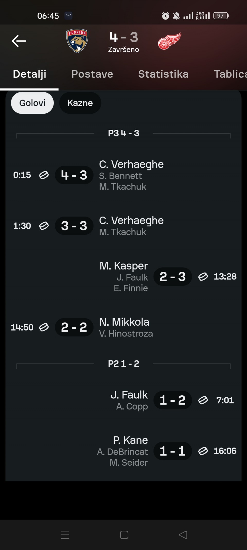Select the Golovi filter chip

pyautogui.click(x=32, y=103)
